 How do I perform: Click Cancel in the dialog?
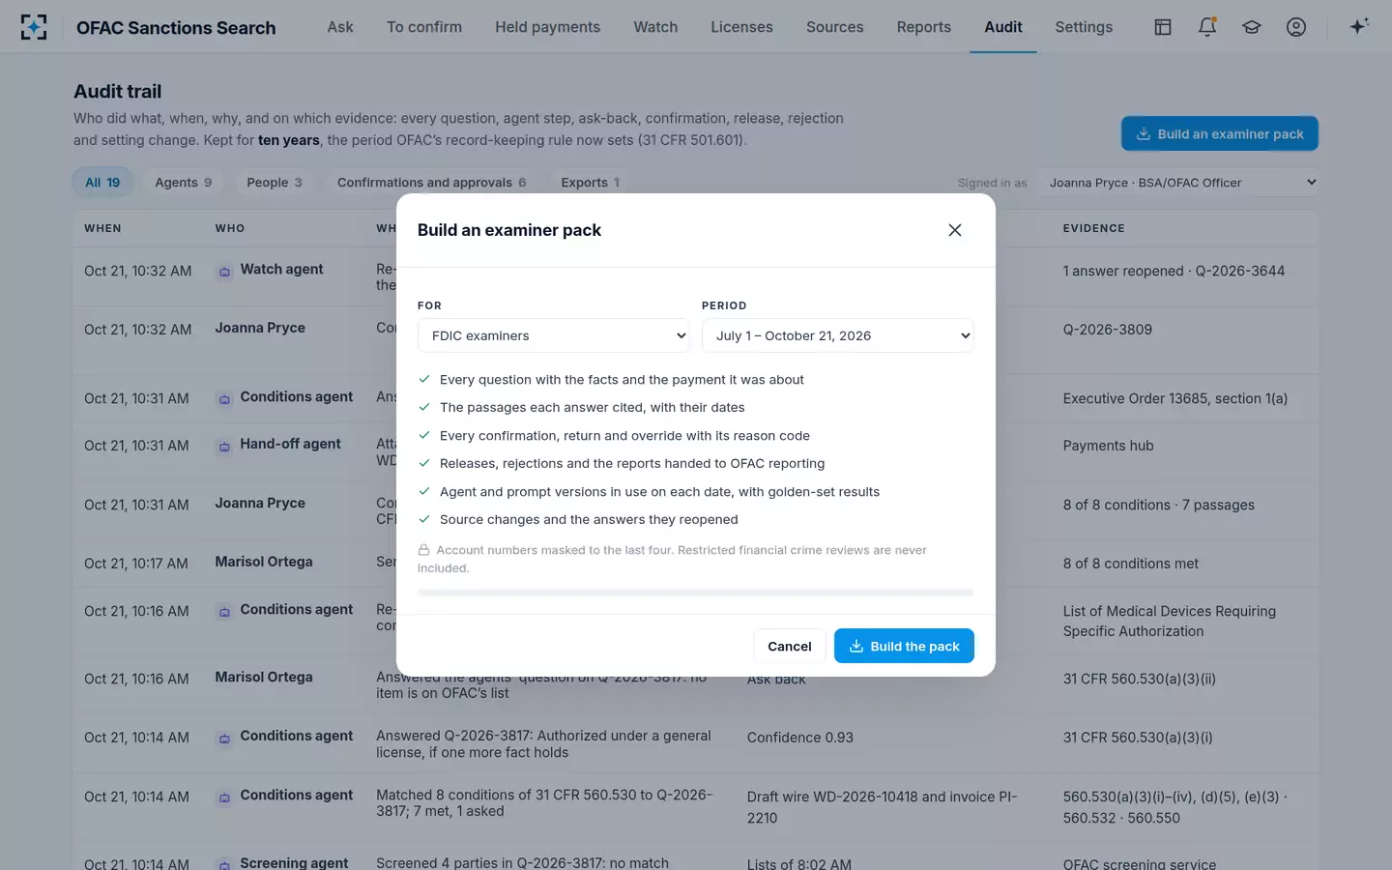tap(790, 646)
